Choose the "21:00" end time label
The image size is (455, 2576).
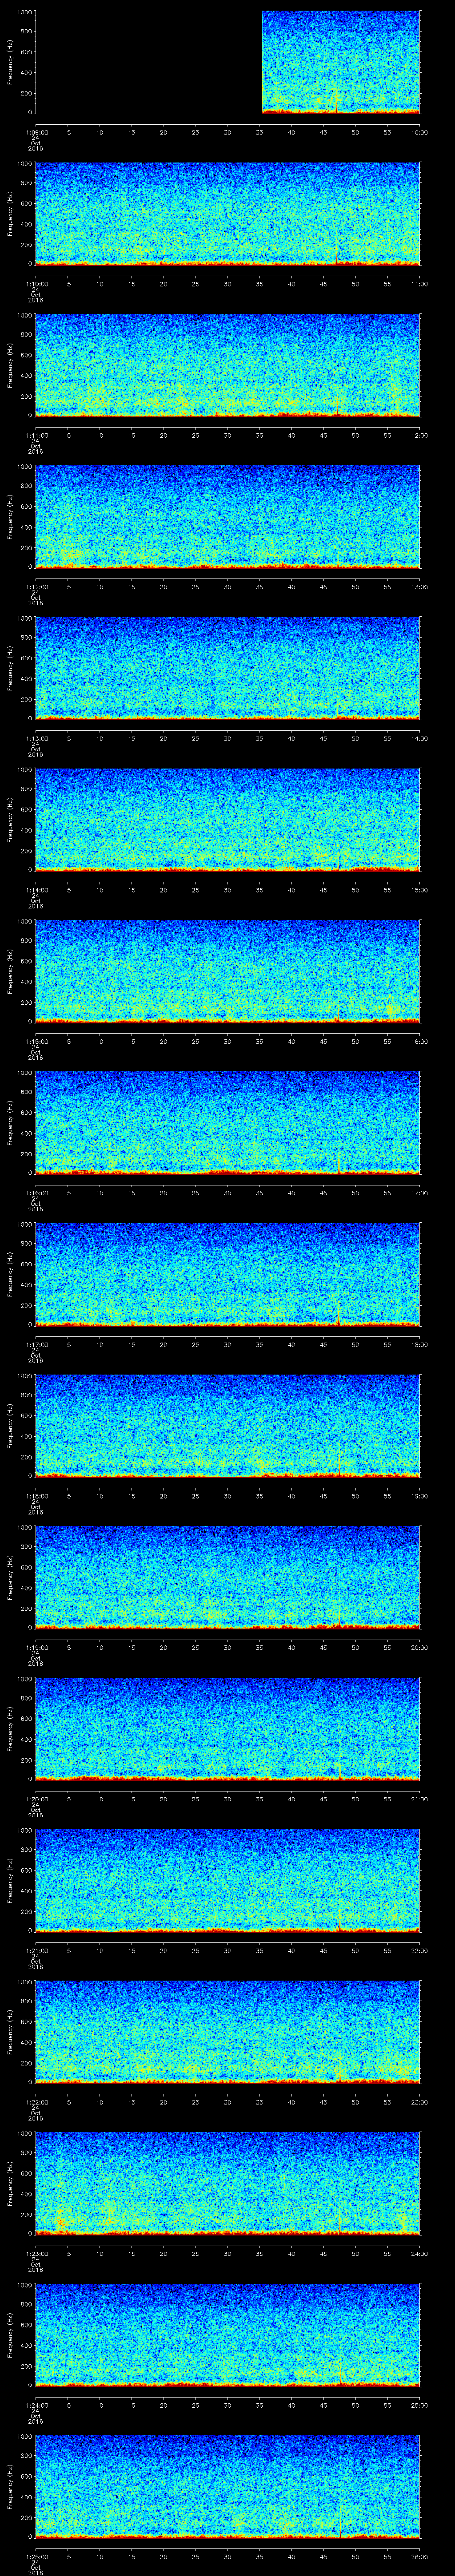(419, 1798)
